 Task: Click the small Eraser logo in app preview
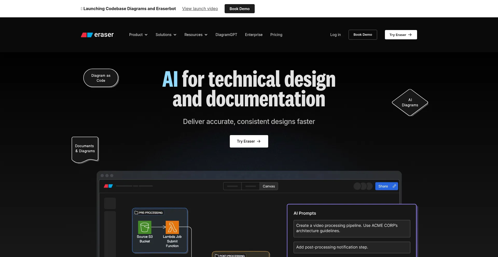coord(108,186)
